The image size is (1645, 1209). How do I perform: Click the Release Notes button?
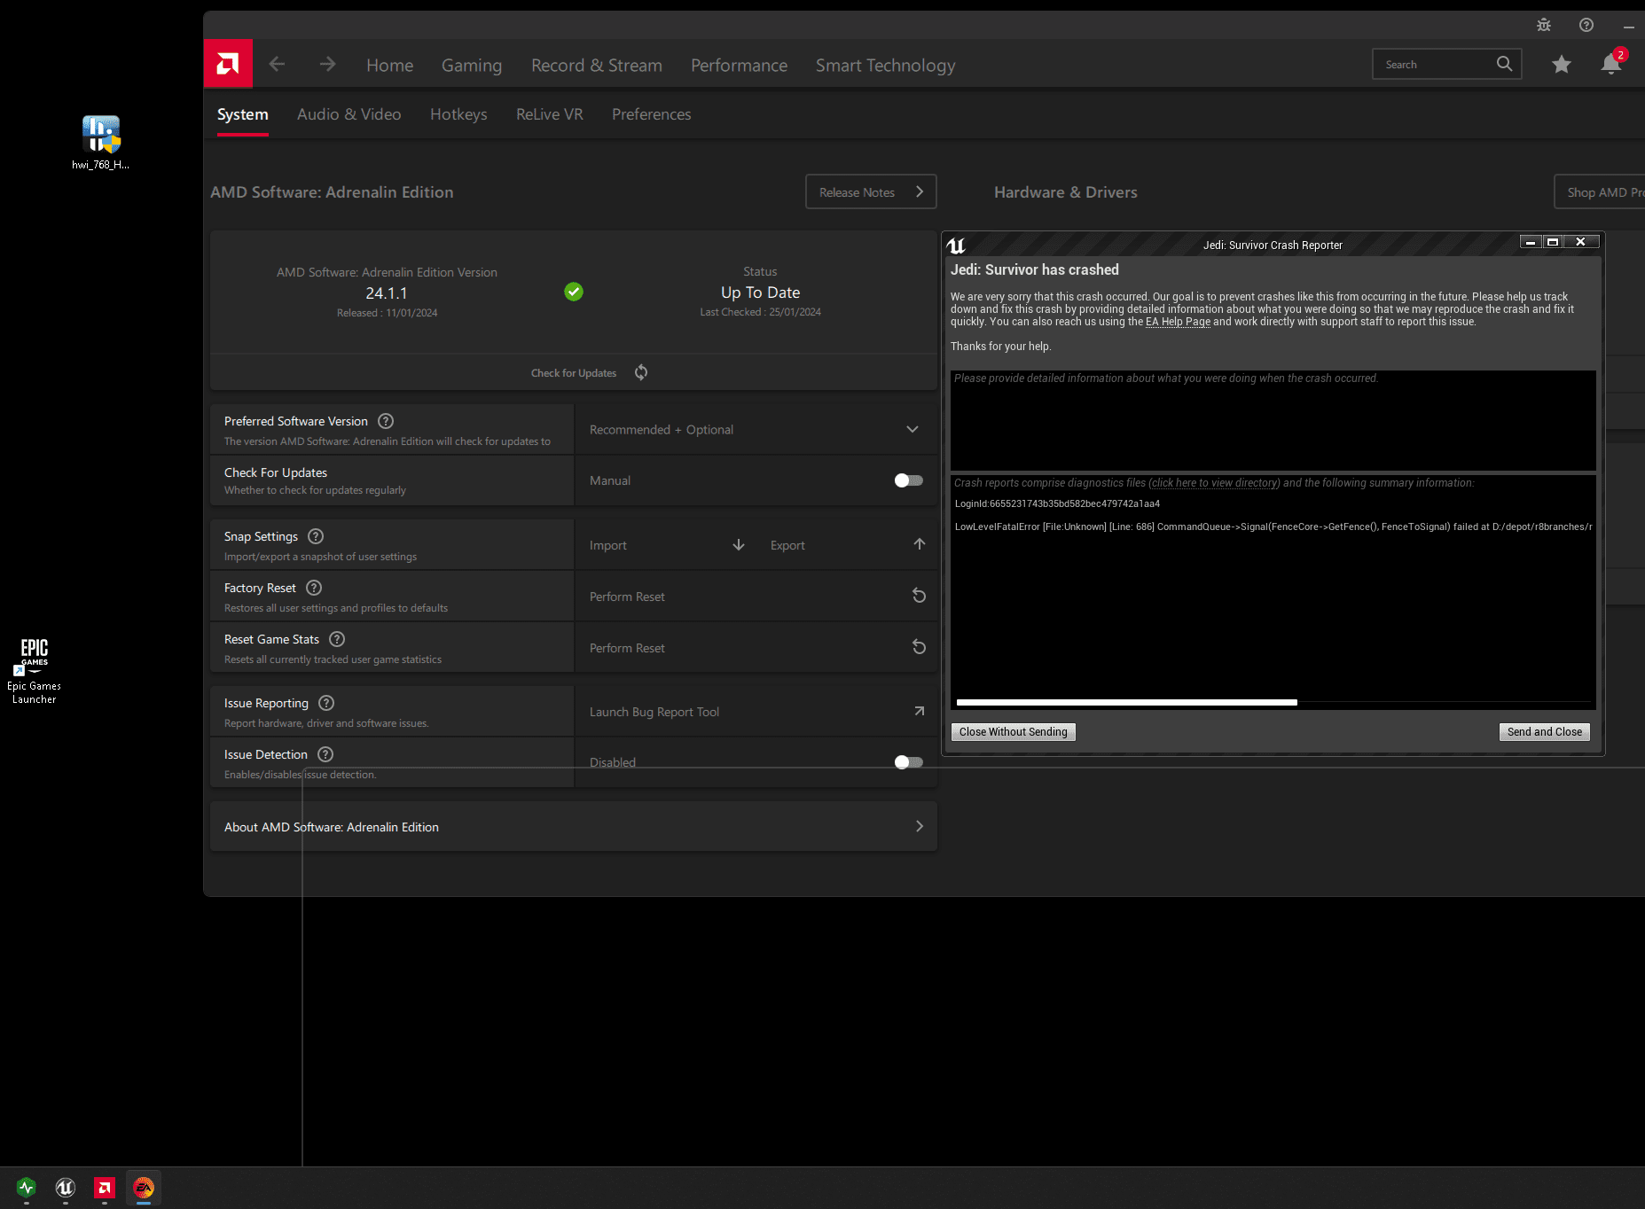click(x=871, y=191)
